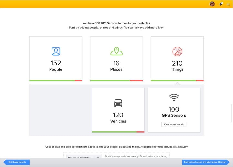Click the View sensor details button

click(174, 124)
